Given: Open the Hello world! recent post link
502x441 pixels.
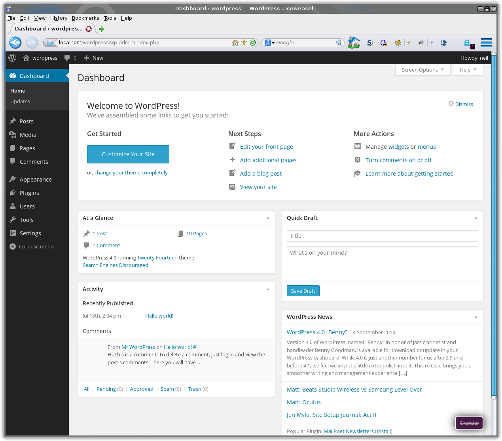Looking at the screenshot, I should point(159,316).
